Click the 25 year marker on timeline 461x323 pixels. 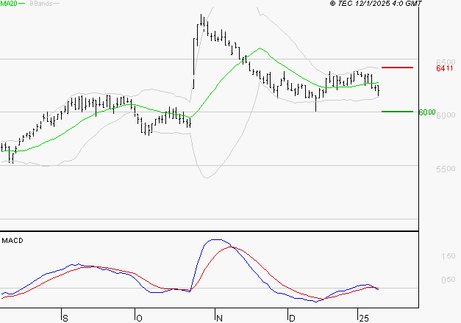click(364, 319)
